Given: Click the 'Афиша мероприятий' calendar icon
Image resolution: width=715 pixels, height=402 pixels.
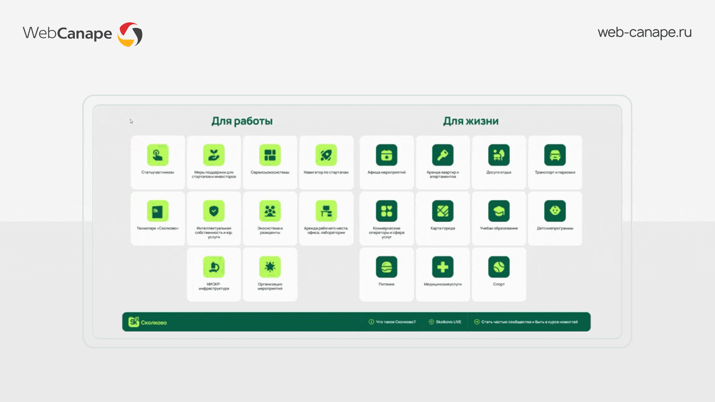Looking at the screenshot, I should [x=387, y=155].
